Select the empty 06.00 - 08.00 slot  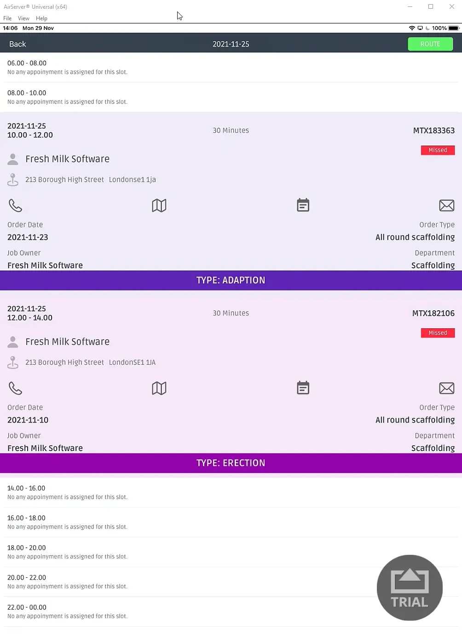(x=67, y=67)
